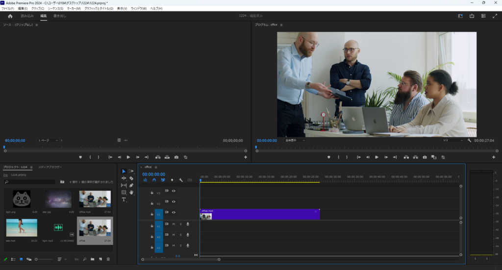Open the Program monitor zoom level dropdown
Viewport: 502px width, 270px height.
point(295,140)
